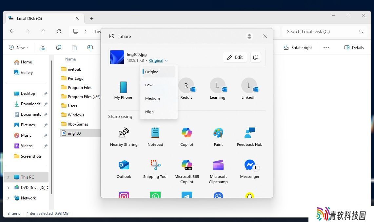The image size is (374, 222).
Task: Select Low image quality option
Action: tap(149, 85)
